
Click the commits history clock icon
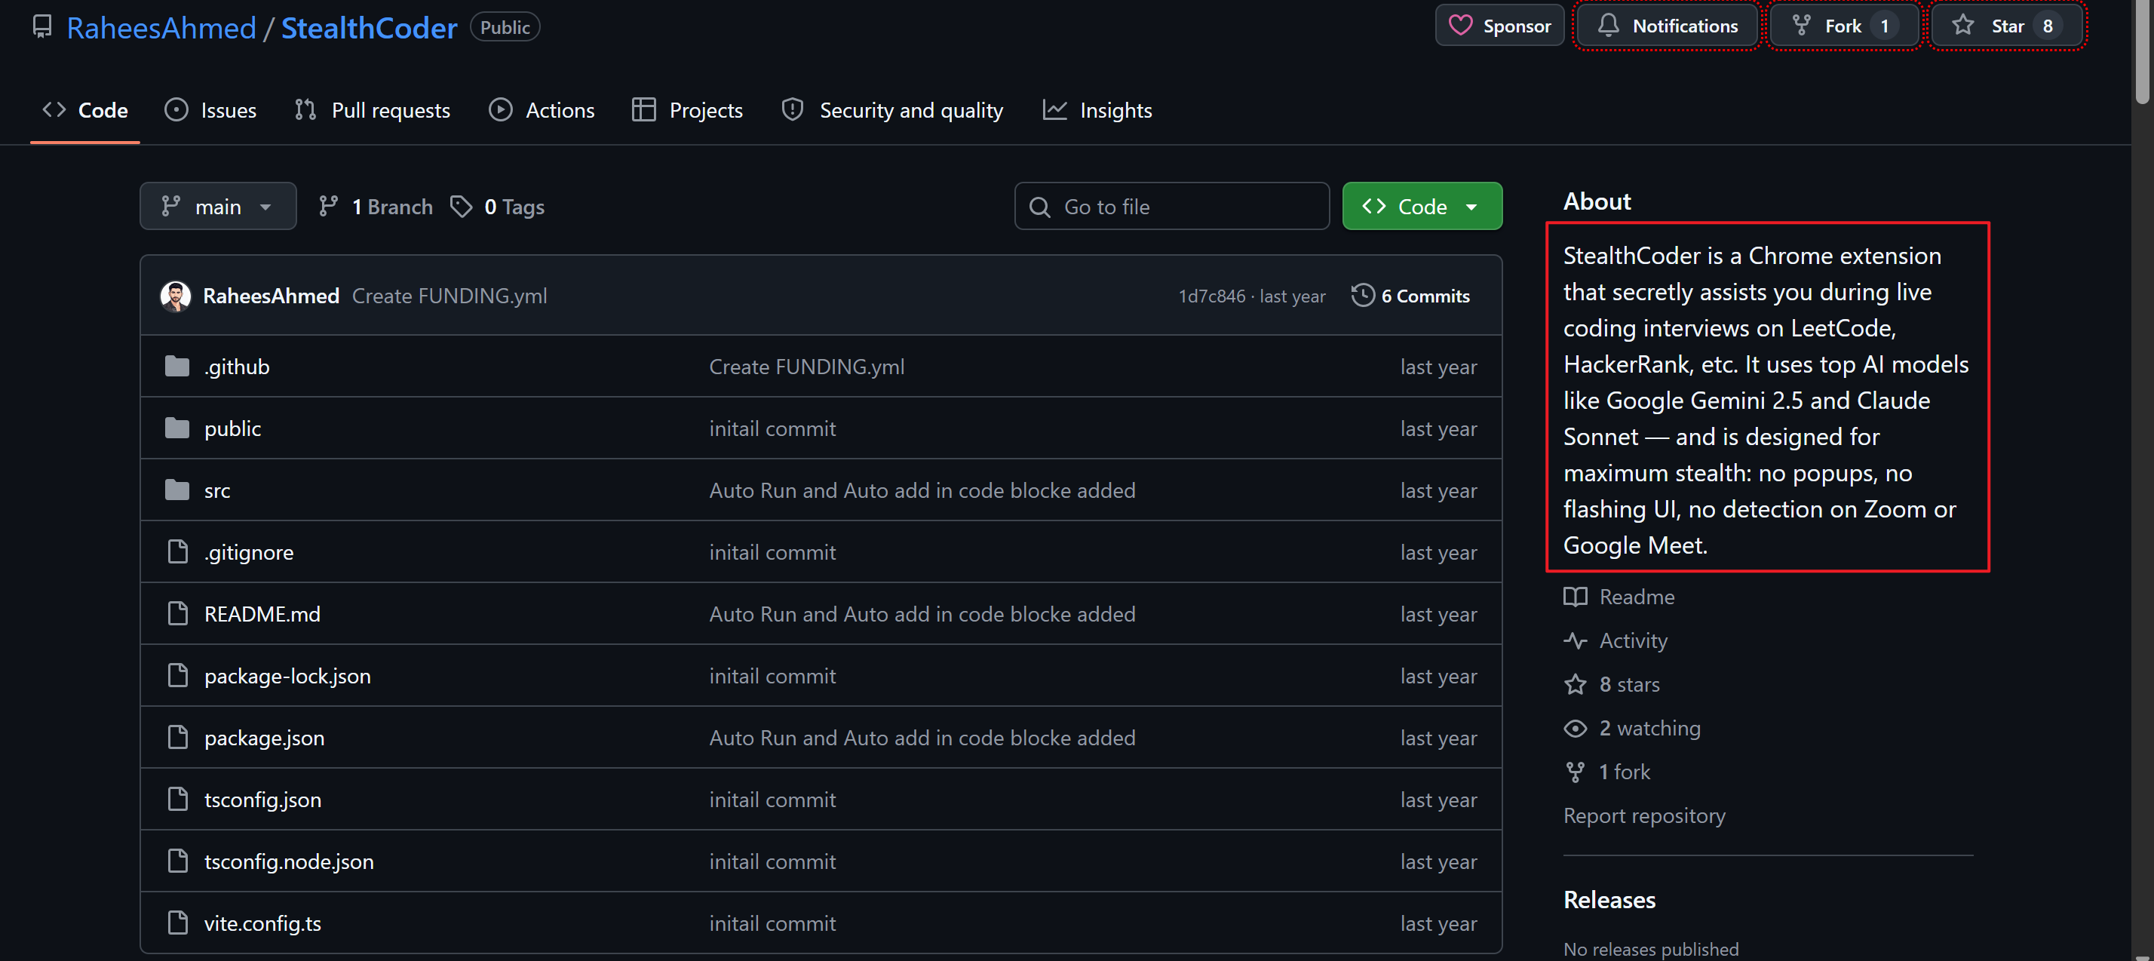click(1362, 295)
